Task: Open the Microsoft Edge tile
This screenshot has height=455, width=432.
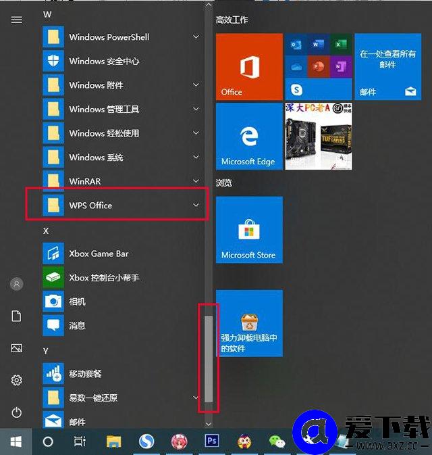Action: (249, 136)
